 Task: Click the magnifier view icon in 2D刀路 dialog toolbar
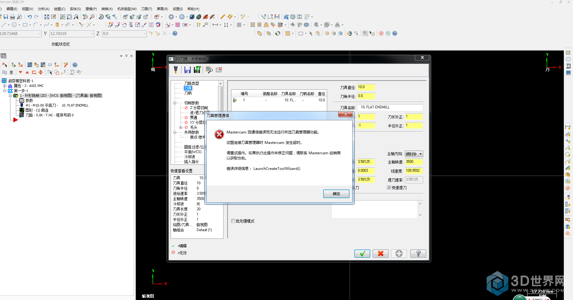pyautogui.click(x=209, y=70)
